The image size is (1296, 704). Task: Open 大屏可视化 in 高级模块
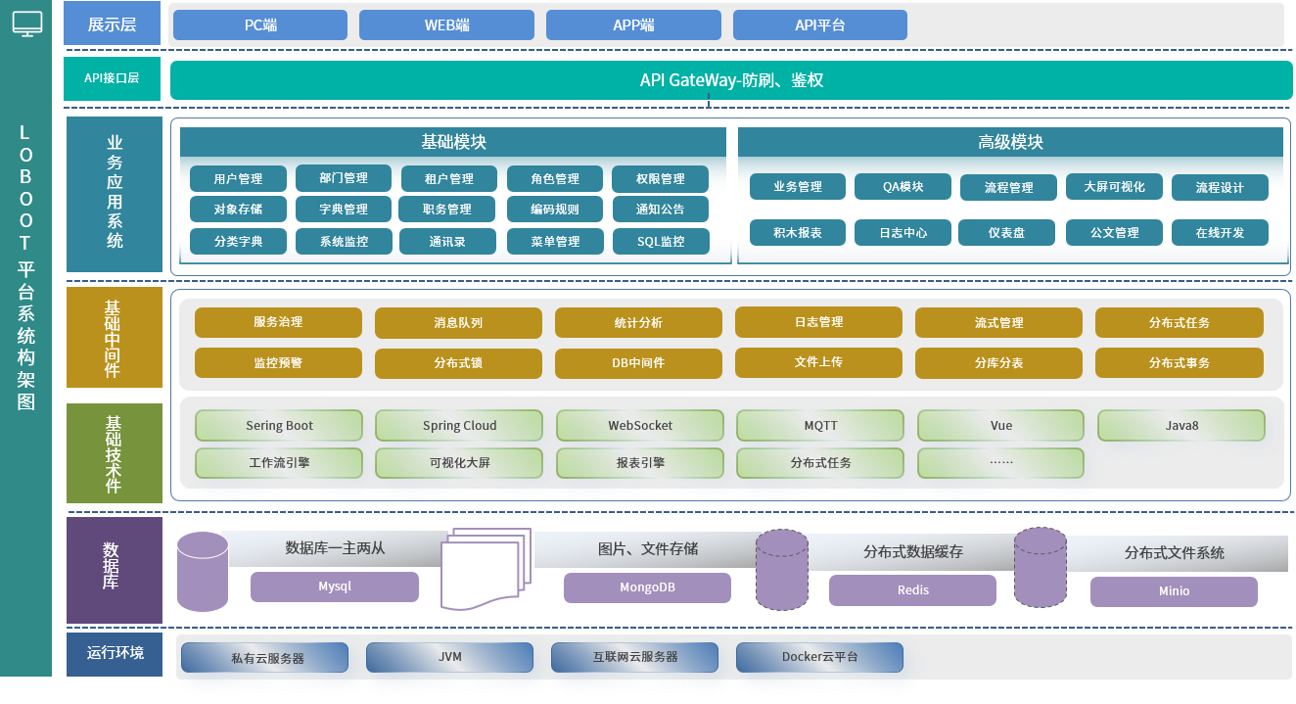(x=1113, y=186)
